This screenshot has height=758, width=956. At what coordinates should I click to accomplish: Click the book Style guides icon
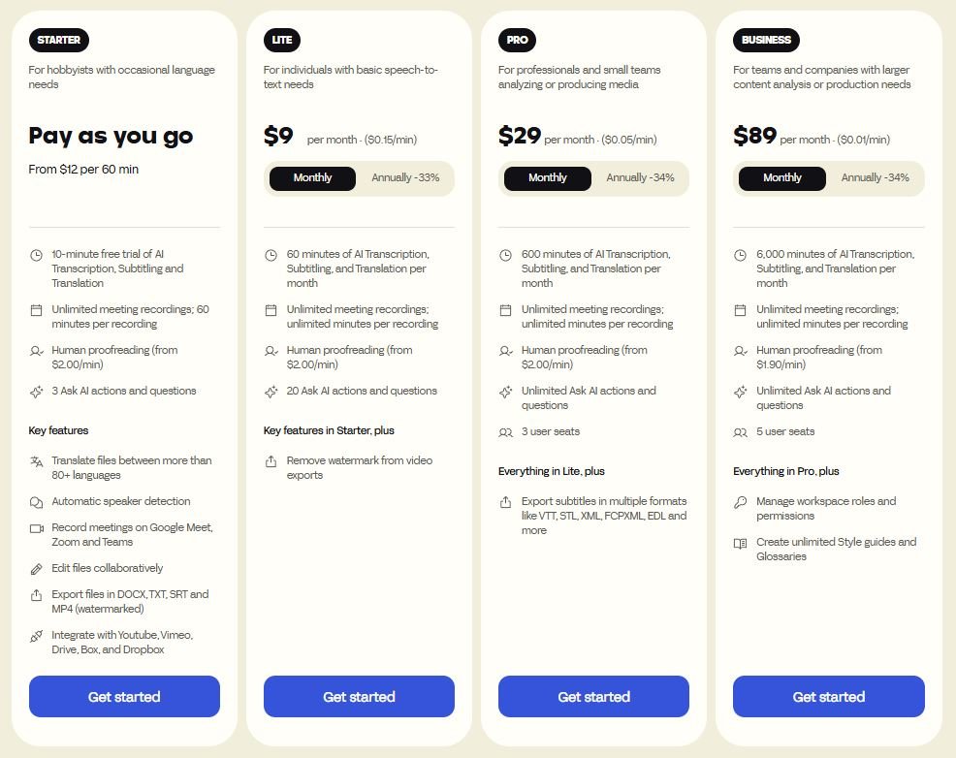(x=741, y=543)
